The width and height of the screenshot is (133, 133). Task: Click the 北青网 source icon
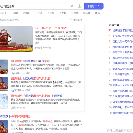[x=12, y=73]
